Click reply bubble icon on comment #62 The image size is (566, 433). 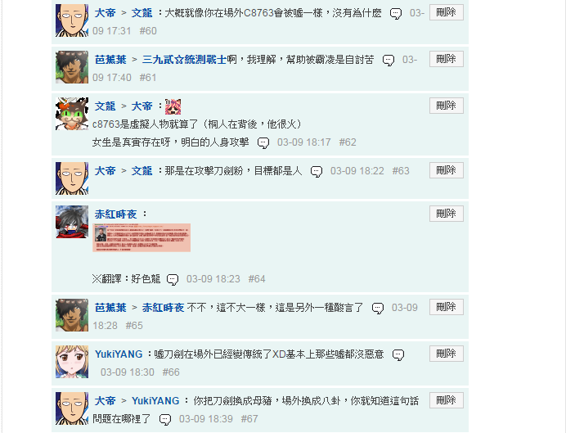coord(263,142)
